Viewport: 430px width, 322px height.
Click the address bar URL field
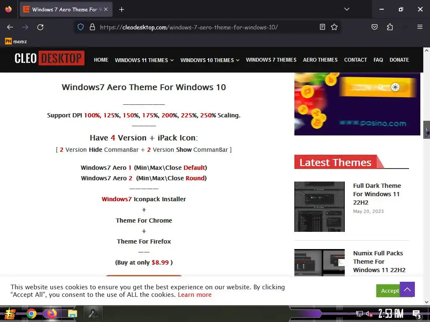coord(208,27)
